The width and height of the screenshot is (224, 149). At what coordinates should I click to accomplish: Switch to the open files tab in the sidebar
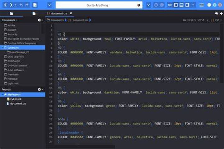[x=34, y=13]
